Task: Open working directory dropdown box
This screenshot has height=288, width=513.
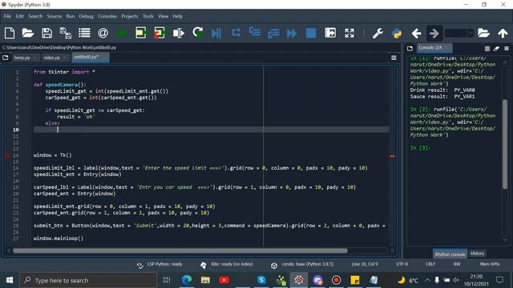Action: pyautogui.click(x=459, y=33)
